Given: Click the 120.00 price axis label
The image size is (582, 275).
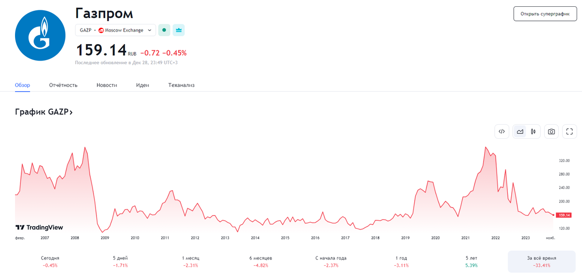Looking at the screenshot, I should [x=564, y=228].
